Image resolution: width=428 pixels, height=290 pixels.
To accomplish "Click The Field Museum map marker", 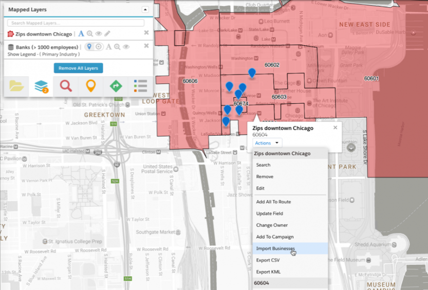I will coord(368,260).
